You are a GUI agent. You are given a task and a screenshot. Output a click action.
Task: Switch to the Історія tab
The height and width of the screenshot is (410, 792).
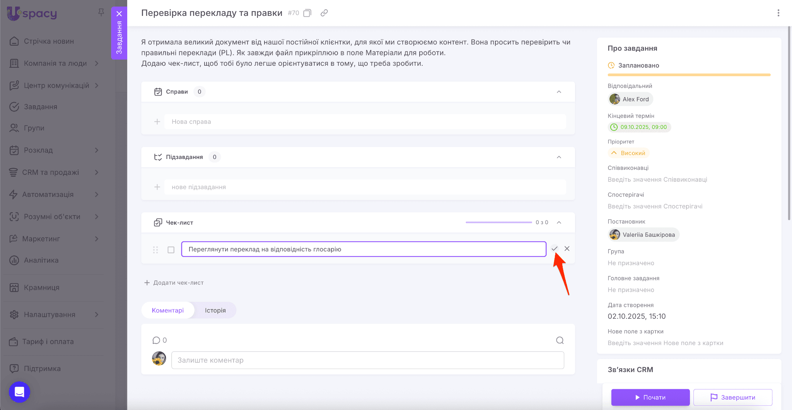(x=215, y=310)
